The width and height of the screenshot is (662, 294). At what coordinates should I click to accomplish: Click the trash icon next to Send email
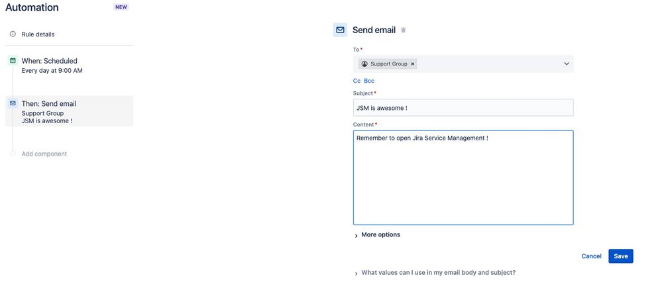click(x=403, y=30)
